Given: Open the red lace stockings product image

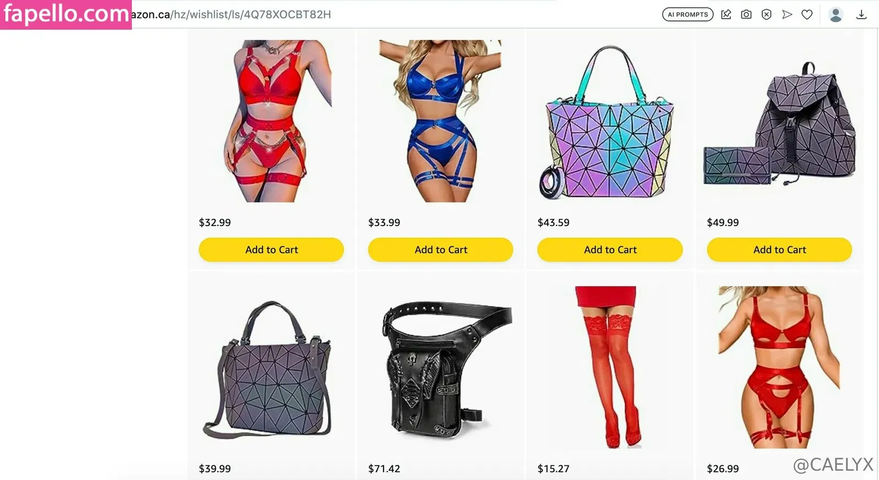Looking at the screenshot, I should [x=608, y=366].
